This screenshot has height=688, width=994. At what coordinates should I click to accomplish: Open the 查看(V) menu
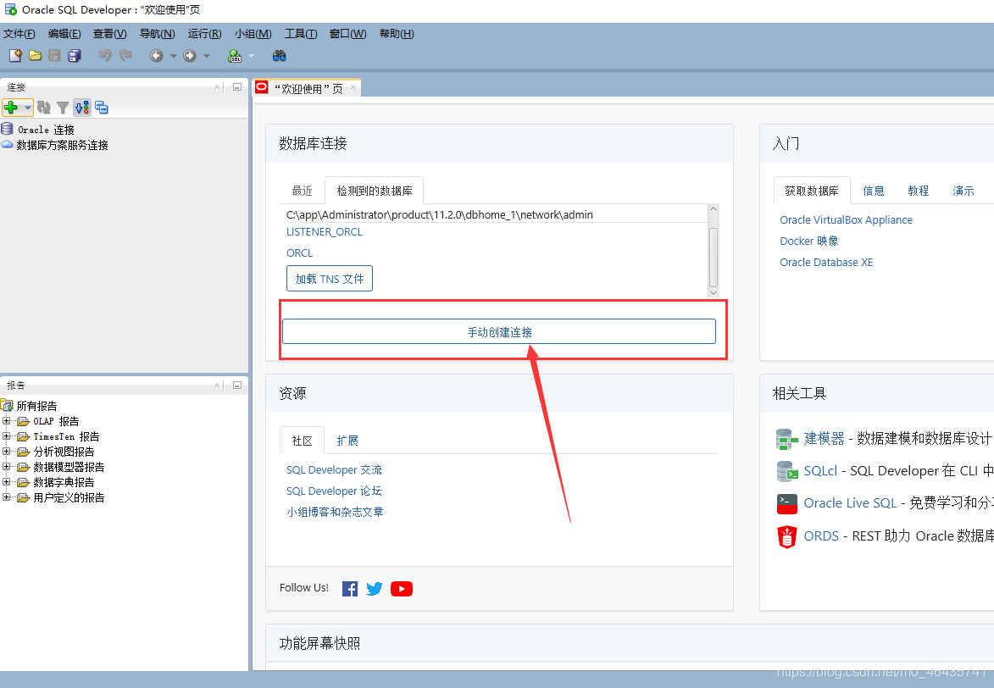pos(109,34)
